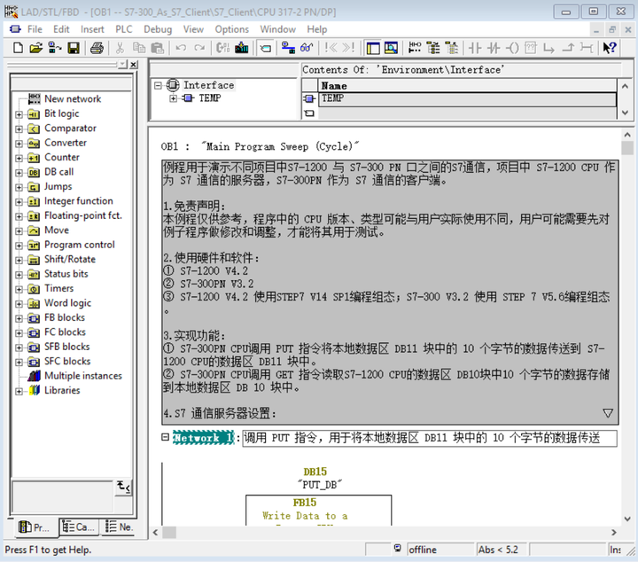638x562 pixels.
Task: Open the file with Open icon
Action: [x=35, y=48]
